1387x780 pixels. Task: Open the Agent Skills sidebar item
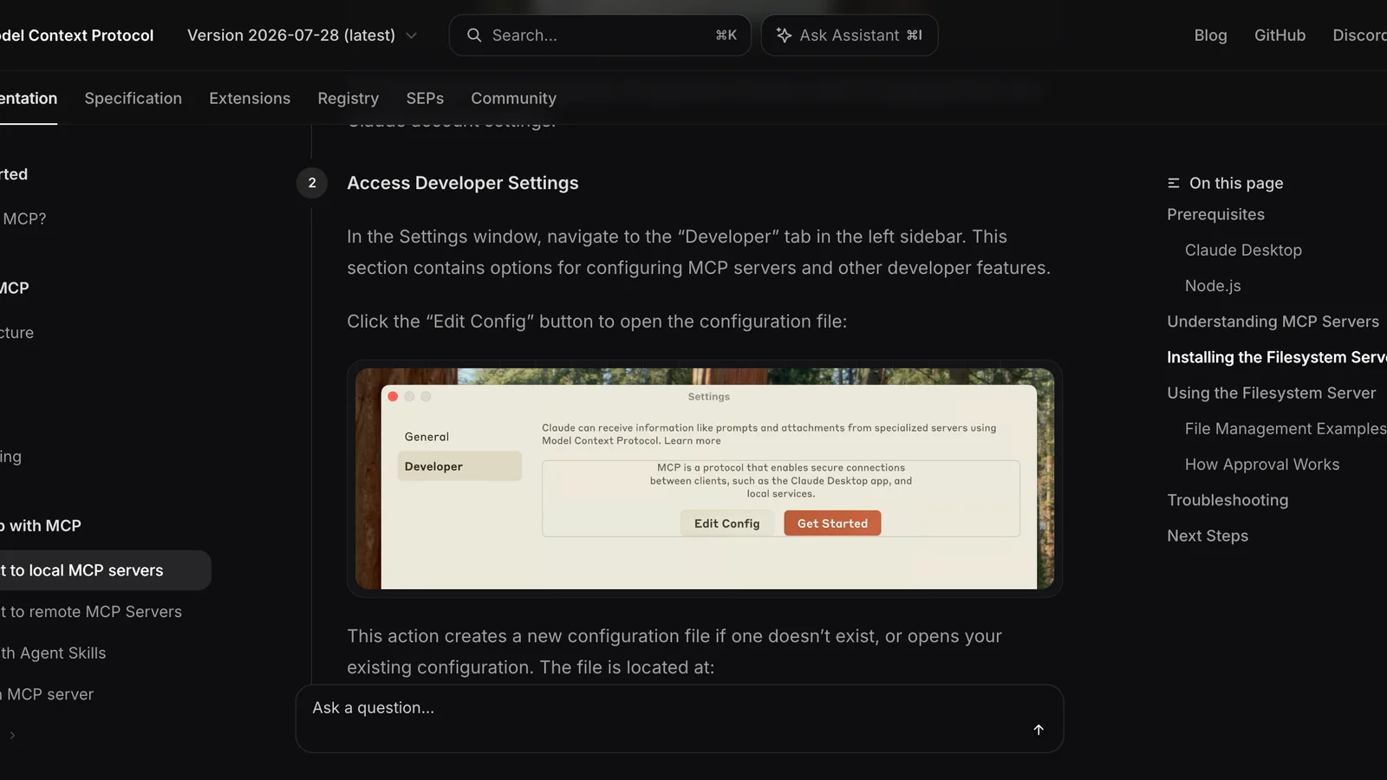(53, 653)
